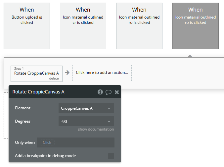Select the Icon material outlined cr event
This screenshot has height=167, width=224.
point(83,26)
